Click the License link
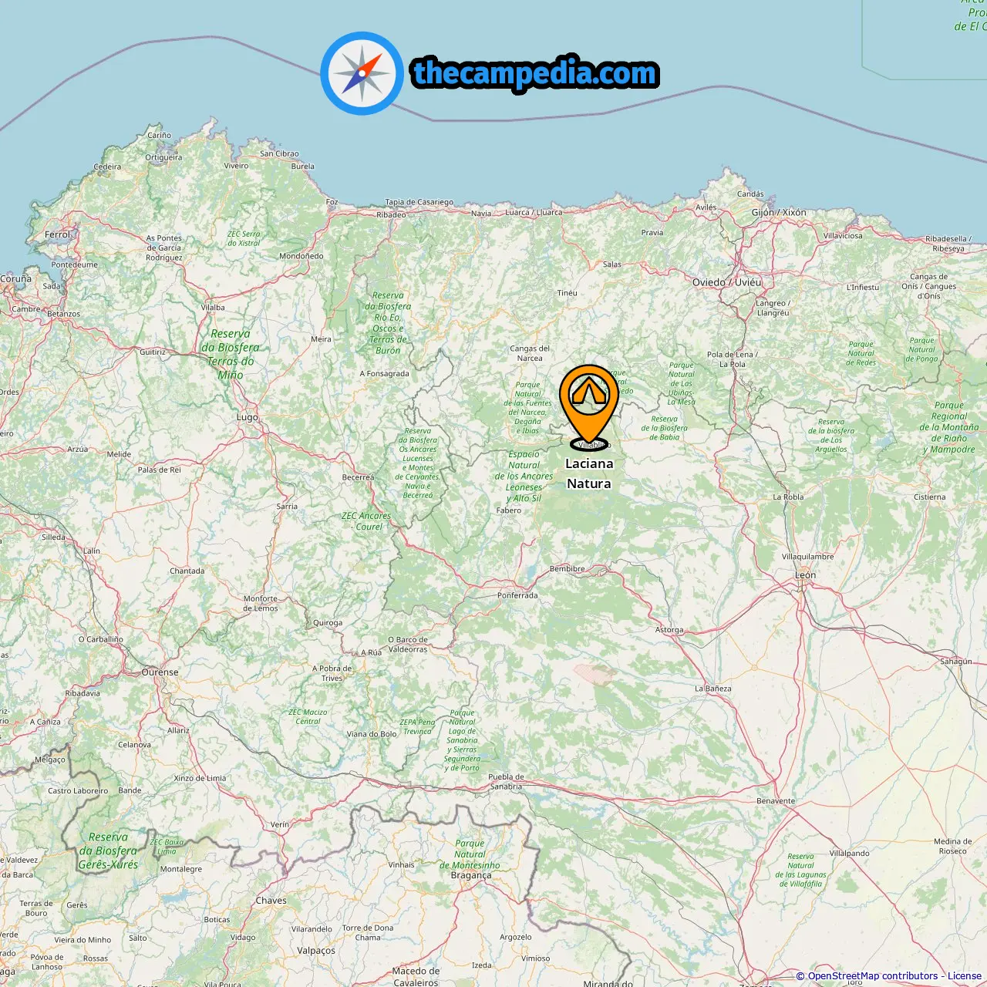This screenshot has width=987, height=987. point(965,976)
